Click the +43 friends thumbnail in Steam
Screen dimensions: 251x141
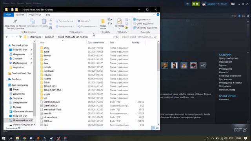pos(203,65)
